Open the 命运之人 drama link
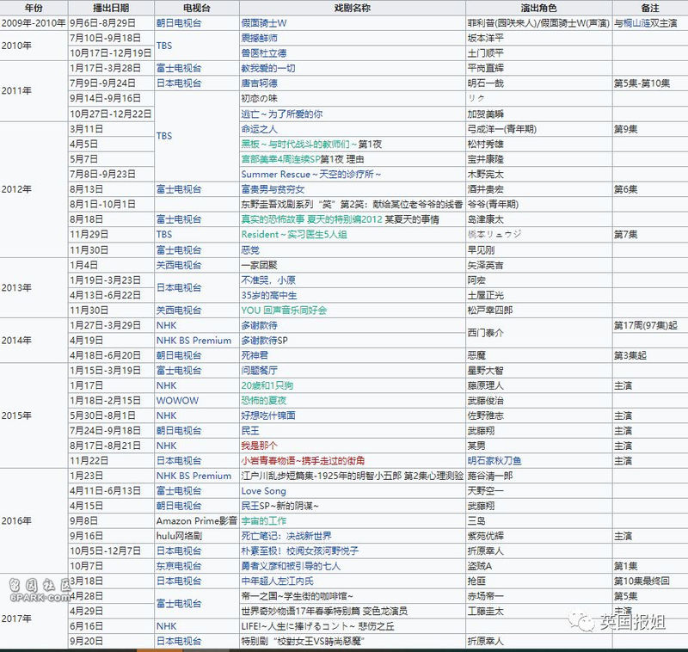Viewport: 688px width, 652px height. [260, 129]
